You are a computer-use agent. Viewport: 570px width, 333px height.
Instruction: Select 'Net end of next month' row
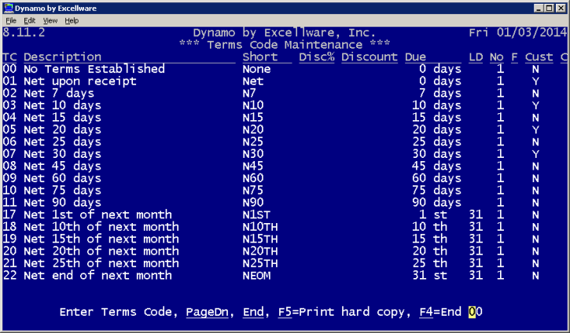click(x=285, y=276)
